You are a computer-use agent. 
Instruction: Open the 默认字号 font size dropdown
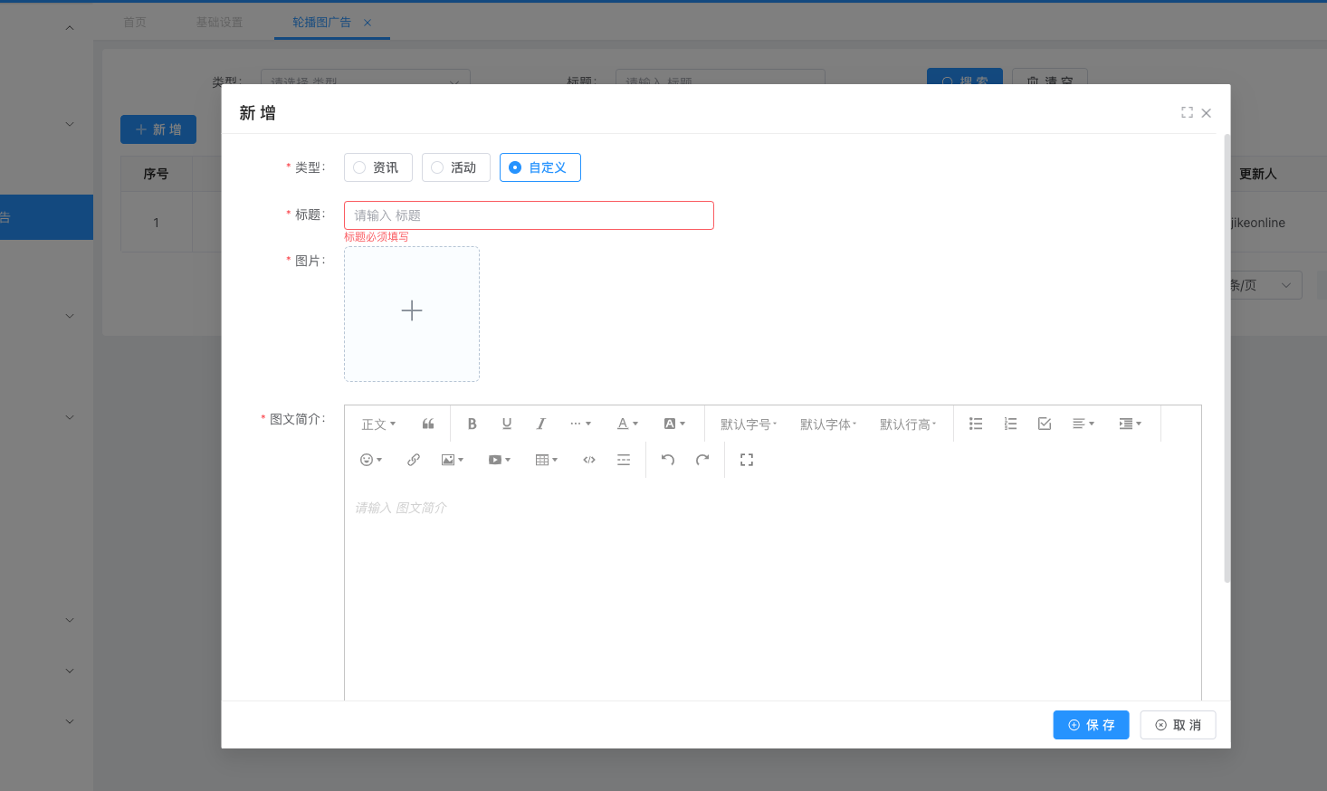(749, 424)
